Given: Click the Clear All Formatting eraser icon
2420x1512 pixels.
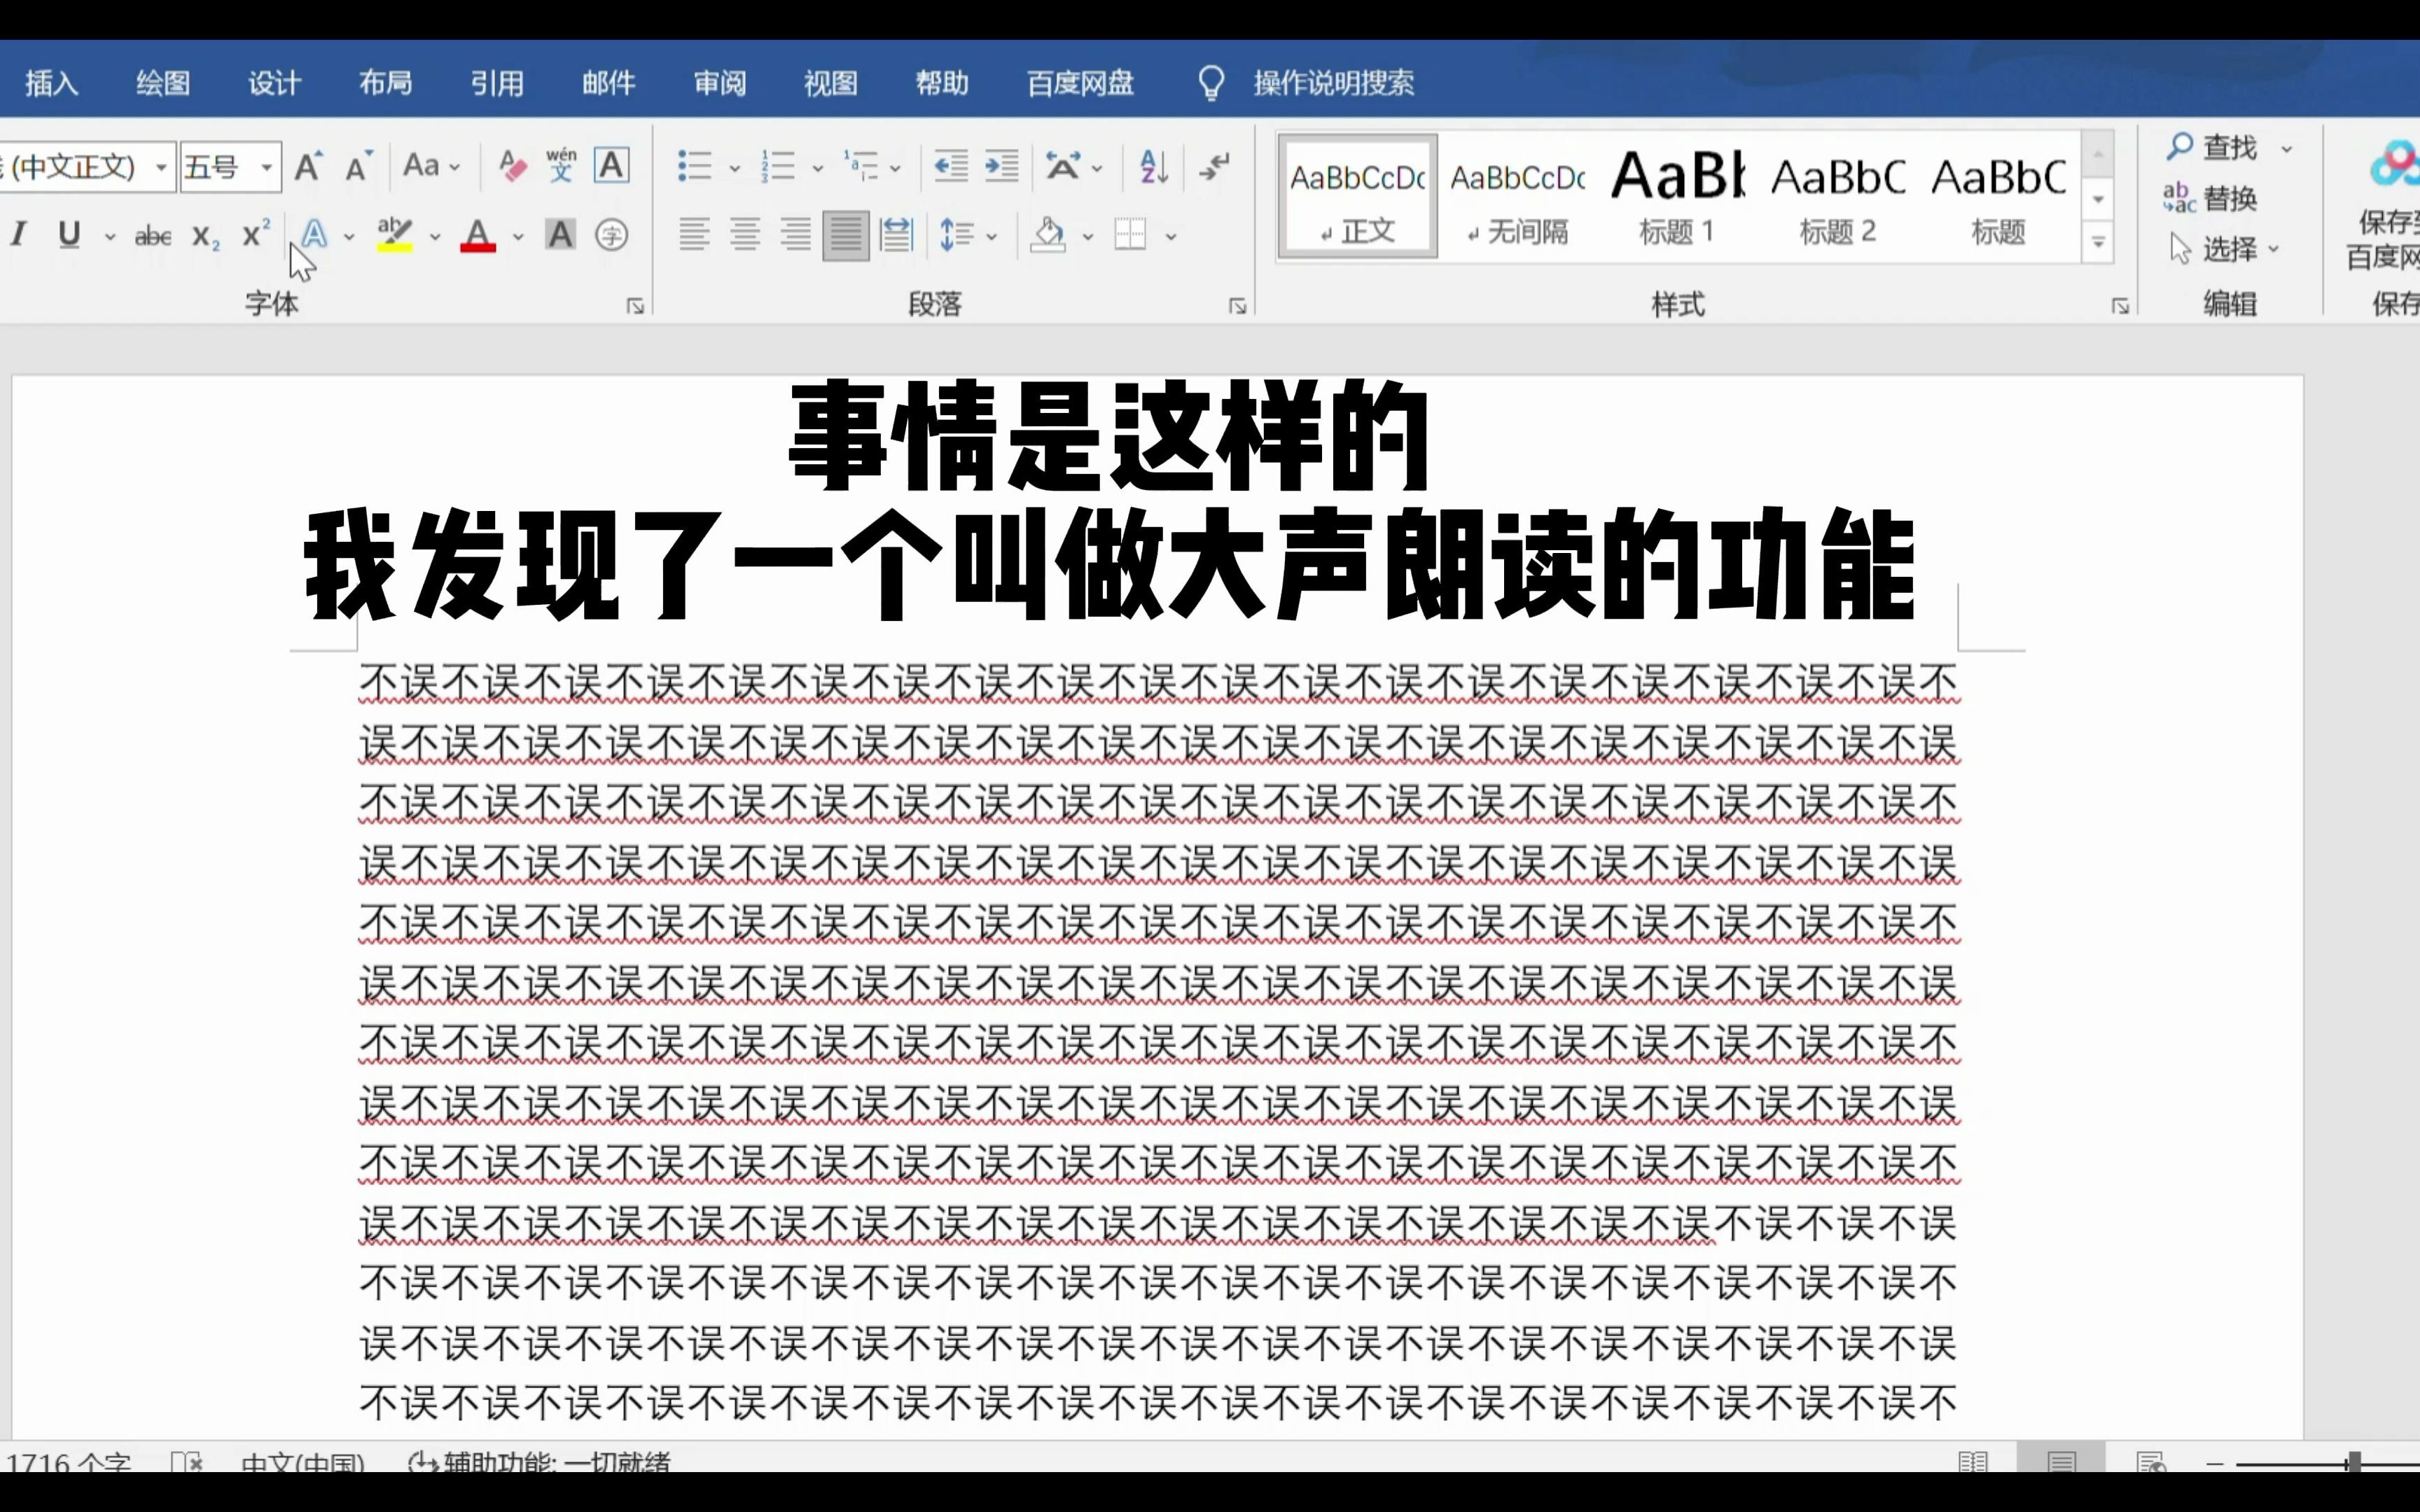Looking at the screenshot, I should (512, 166).
